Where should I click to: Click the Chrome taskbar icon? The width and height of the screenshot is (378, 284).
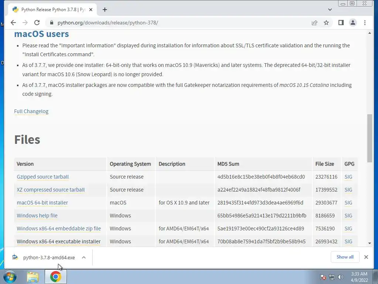tap(56, 277)
